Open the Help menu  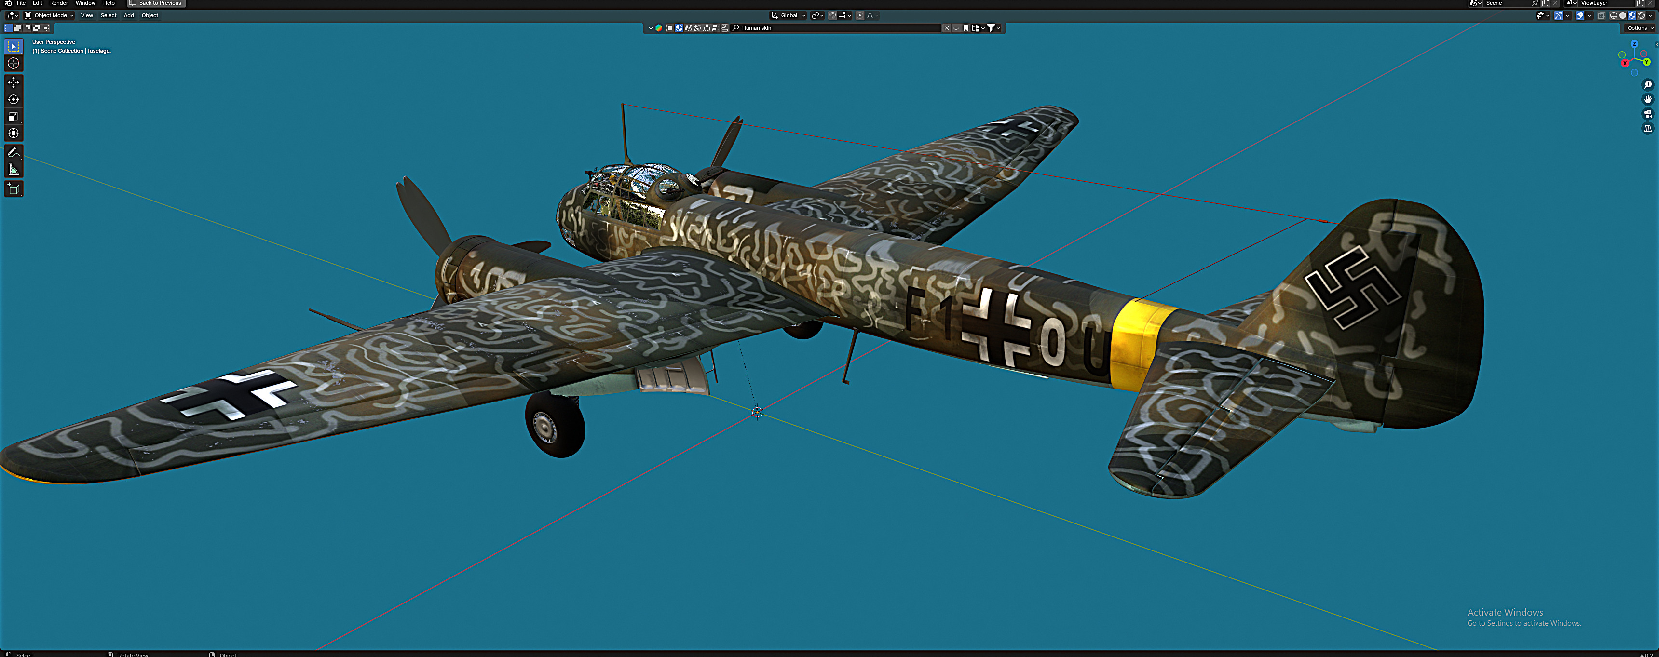[x=109, y=3]
